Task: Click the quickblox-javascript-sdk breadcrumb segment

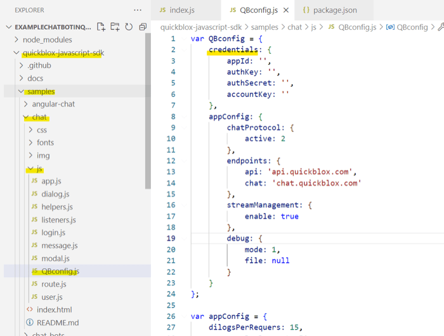Action: tap(201, 27)
